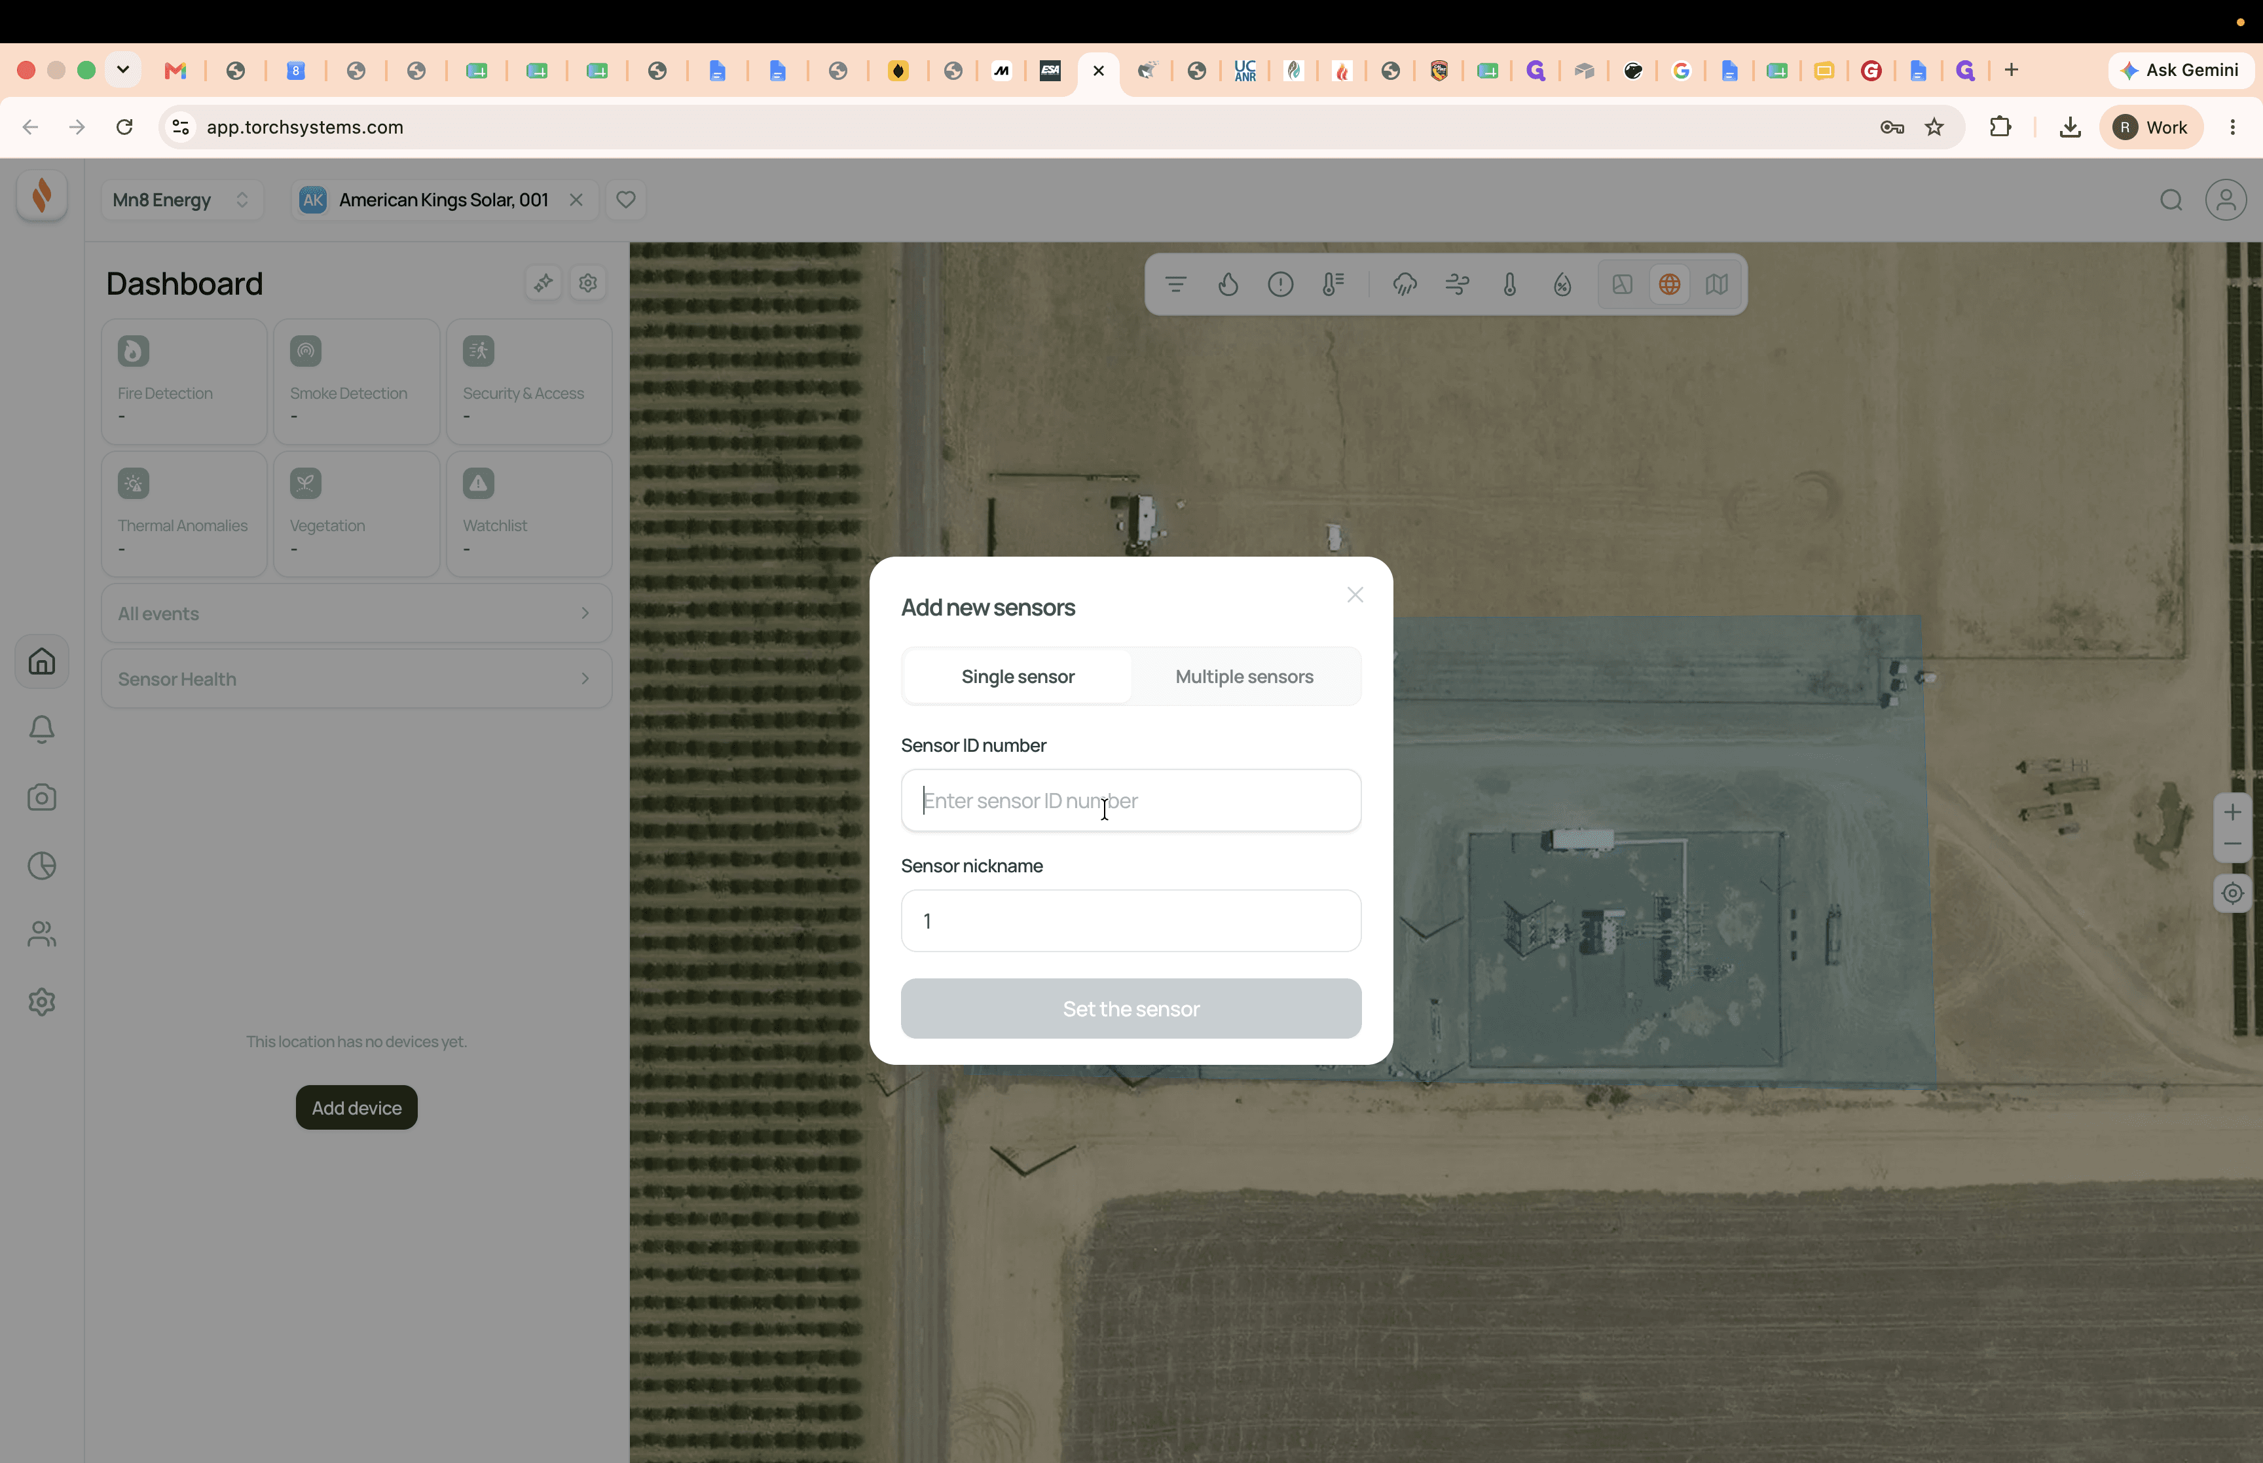Open the Smoke Detection card
Image resolution: width=2263 pixels, height=1463 pixels.
[356, 382]
